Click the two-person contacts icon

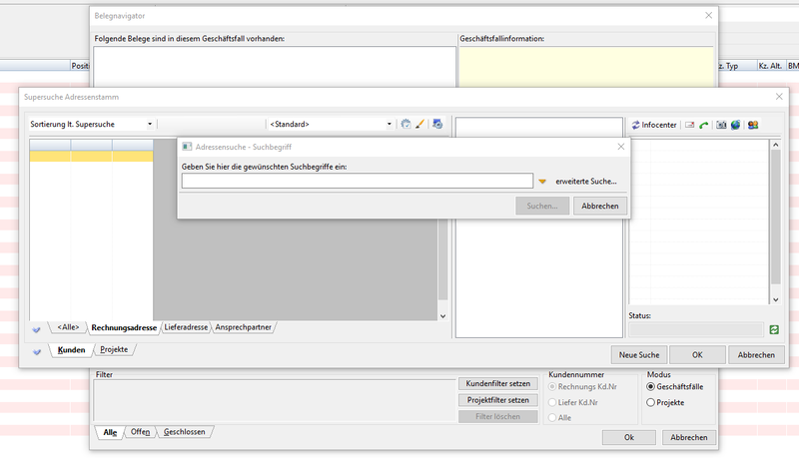point(753,125)
